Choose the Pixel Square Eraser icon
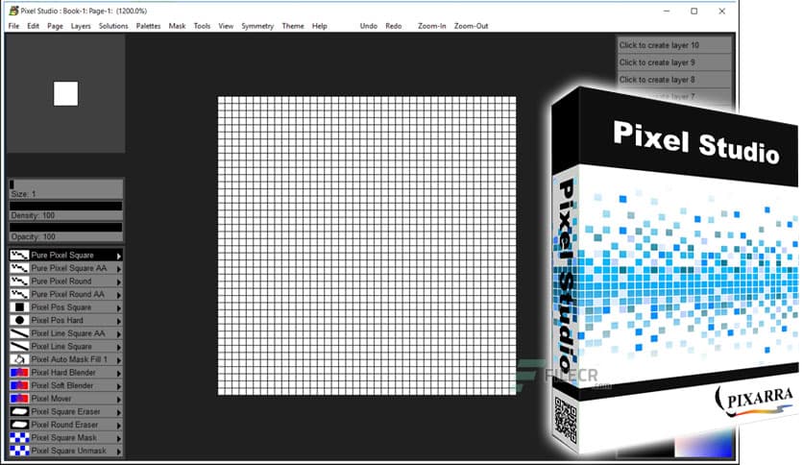Image resolution: width=803 pixels, height=465 pixels. coord(19,412)
